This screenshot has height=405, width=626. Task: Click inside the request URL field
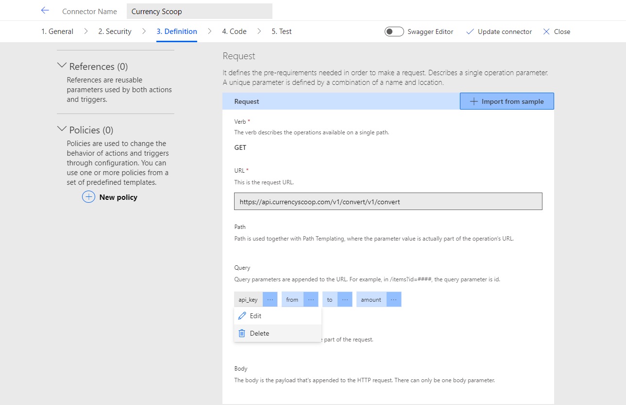388,201
